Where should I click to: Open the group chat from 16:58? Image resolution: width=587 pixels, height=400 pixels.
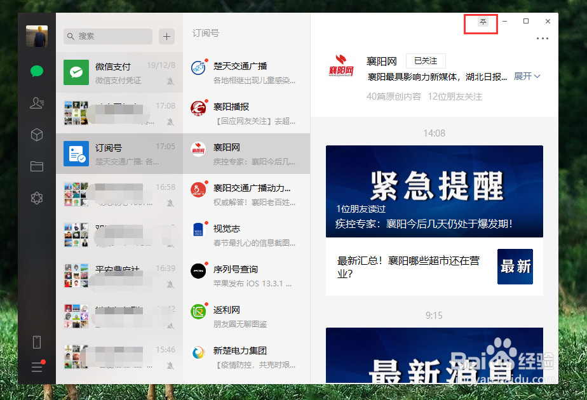coord(119,194)
